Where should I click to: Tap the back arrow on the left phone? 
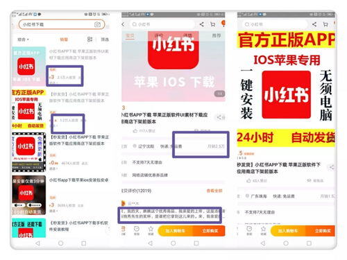pos(37,243)
